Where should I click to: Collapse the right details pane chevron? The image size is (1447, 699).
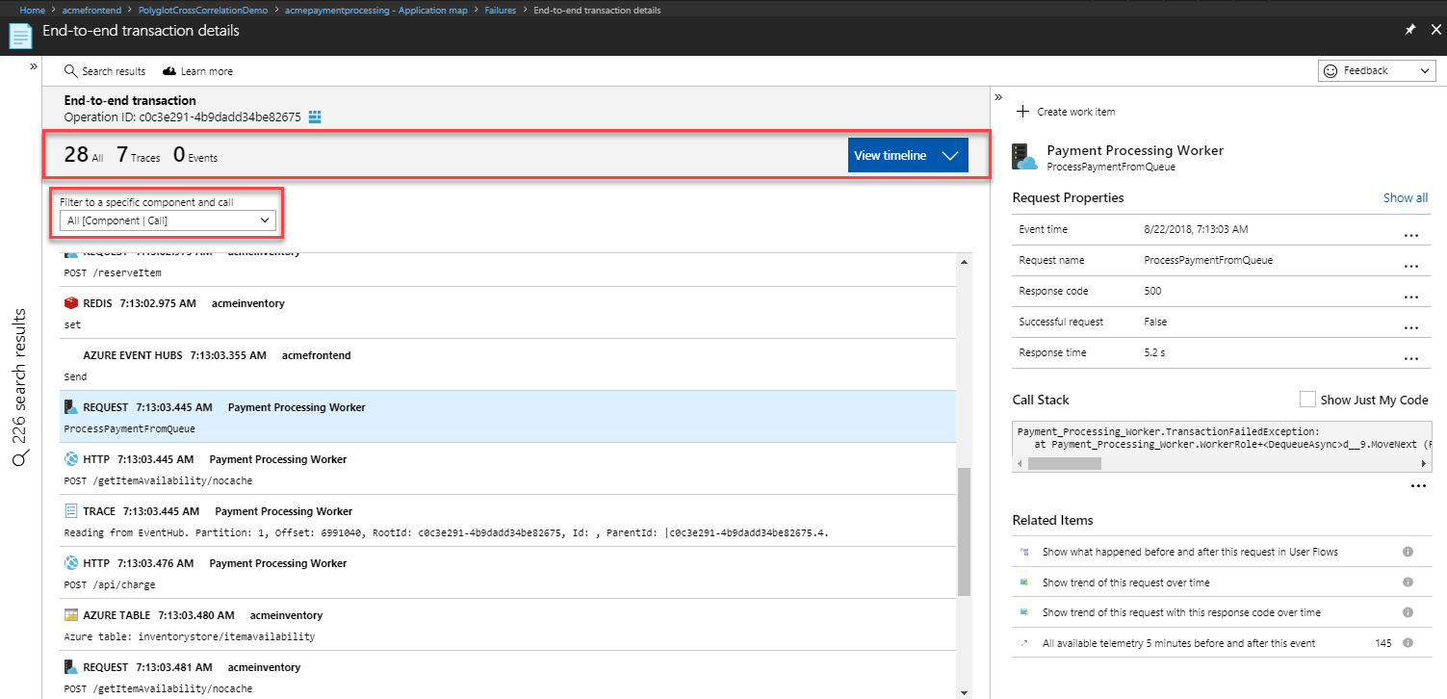[x=998, y=97]
